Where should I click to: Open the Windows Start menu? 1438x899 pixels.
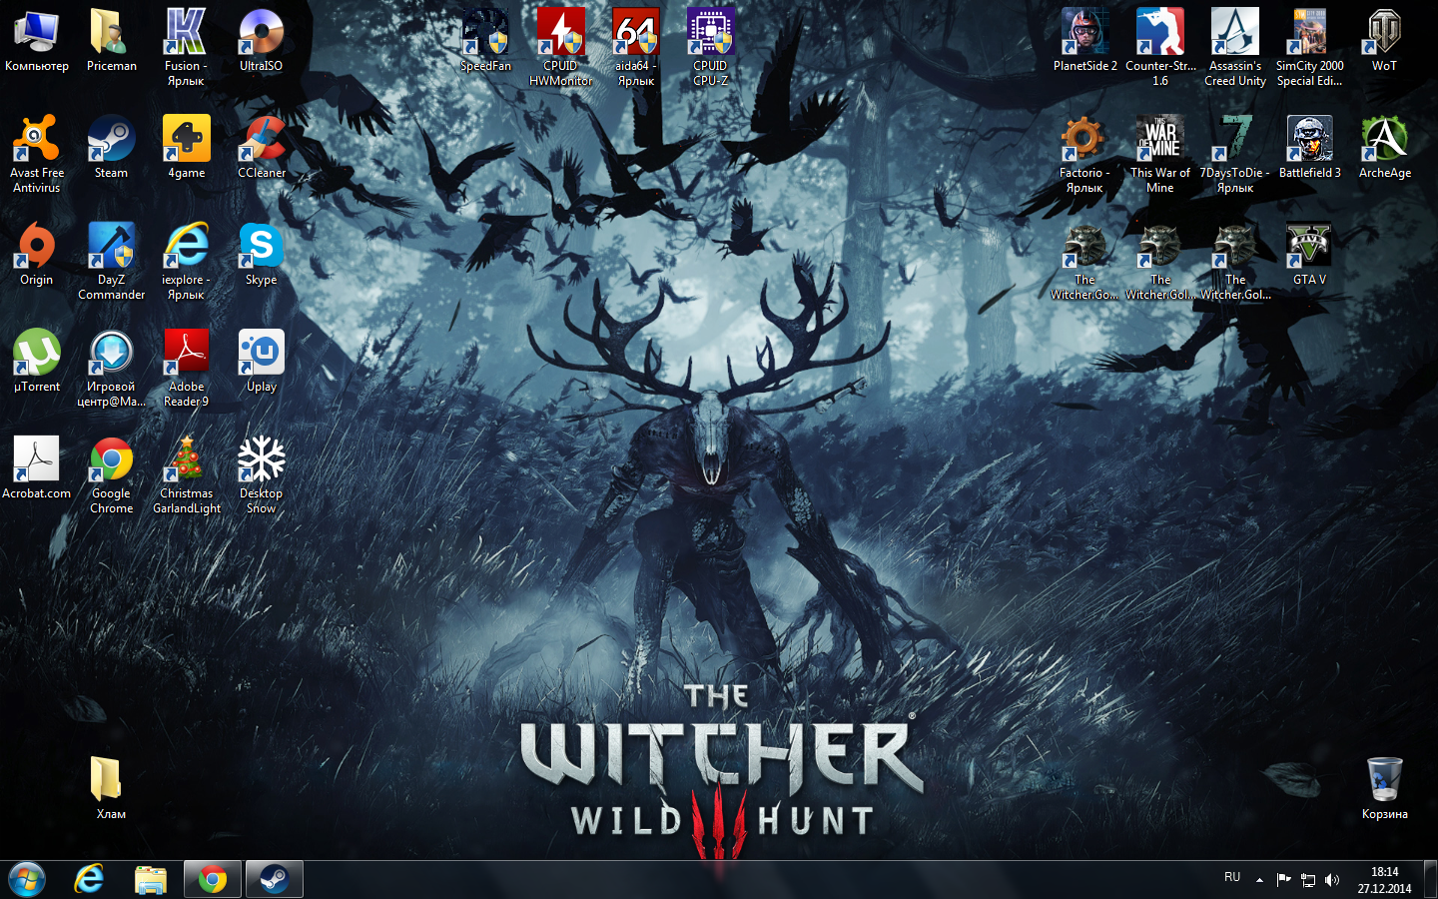[28, 879]
